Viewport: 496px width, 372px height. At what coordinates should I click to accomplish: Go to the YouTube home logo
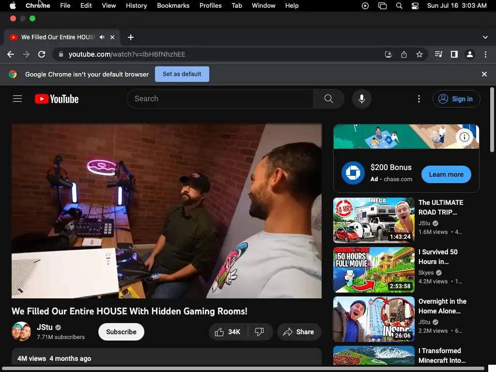click(x=57, y=99)
